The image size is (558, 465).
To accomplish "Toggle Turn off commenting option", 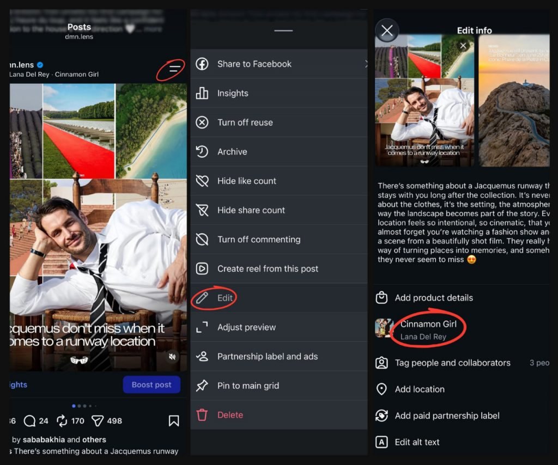I will (279, 239).
